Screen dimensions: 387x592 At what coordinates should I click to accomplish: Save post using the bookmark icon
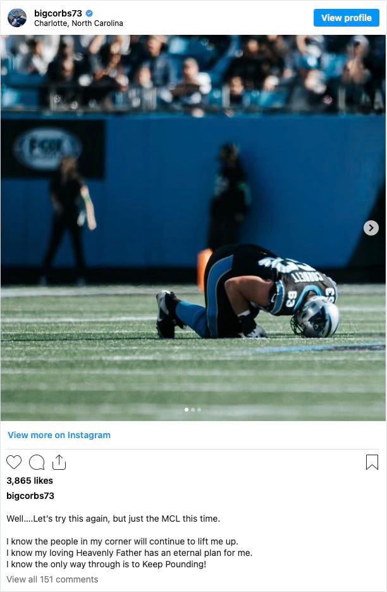pyautogui.click(x=372, y=462)
